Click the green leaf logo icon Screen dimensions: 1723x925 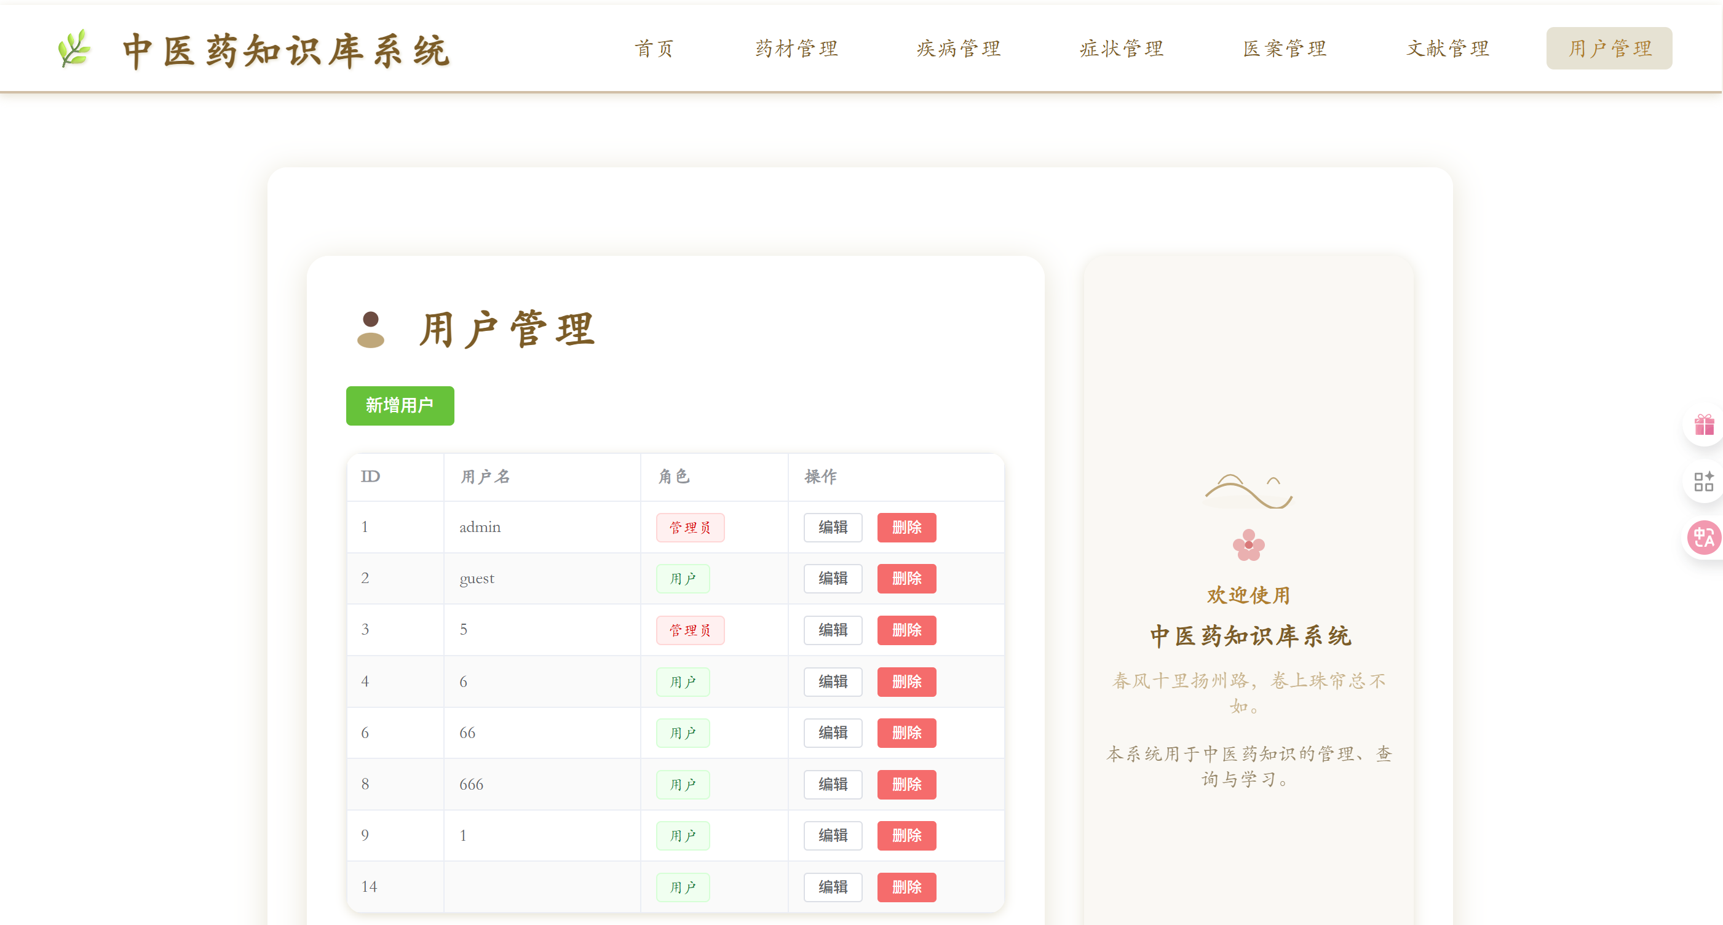(74, 48)
